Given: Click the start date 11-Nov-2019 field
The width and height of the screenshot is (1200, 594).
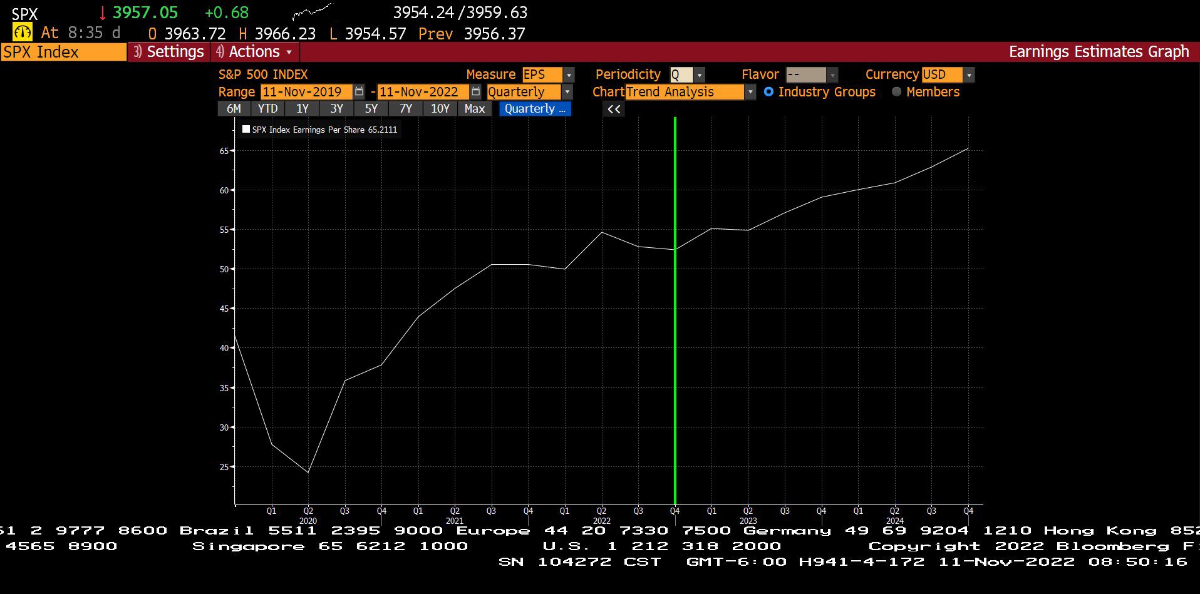Looking at the screenshot, I should pos(307,92).
